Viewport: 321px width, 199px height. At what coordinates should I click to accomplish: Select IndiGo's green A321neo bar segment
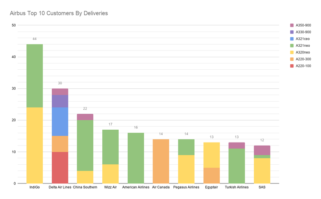click(35, 76)
